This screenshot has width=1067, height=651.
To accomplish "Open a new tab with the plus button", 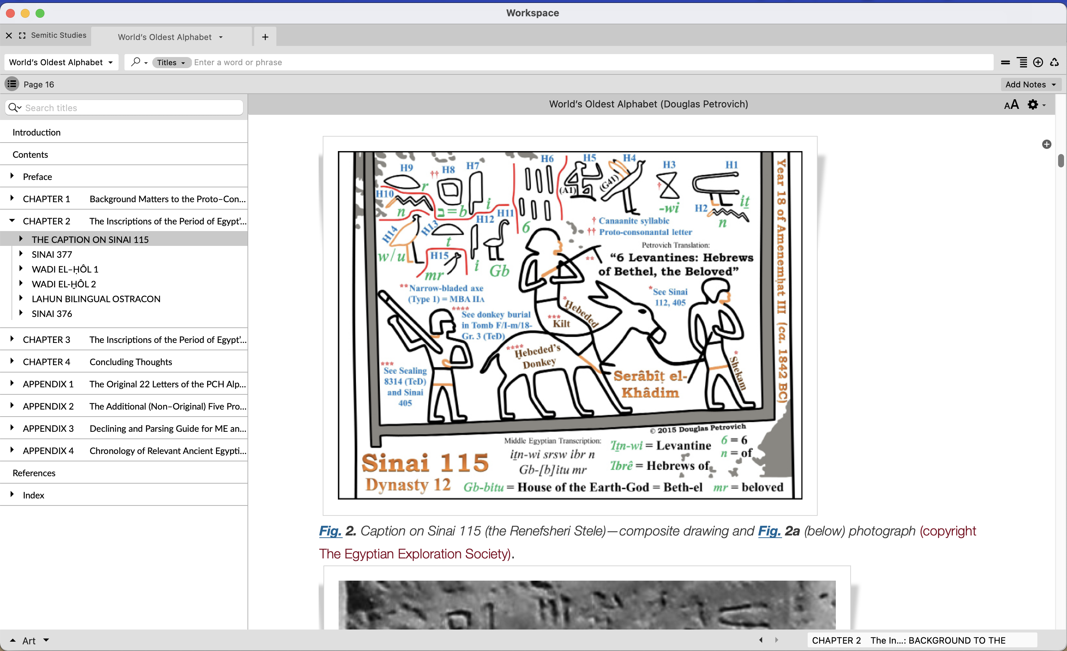I will point(265,36).
